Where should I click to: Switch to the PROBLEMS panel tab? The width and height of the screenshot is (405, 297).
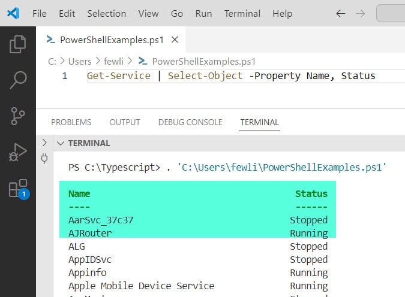71,122
